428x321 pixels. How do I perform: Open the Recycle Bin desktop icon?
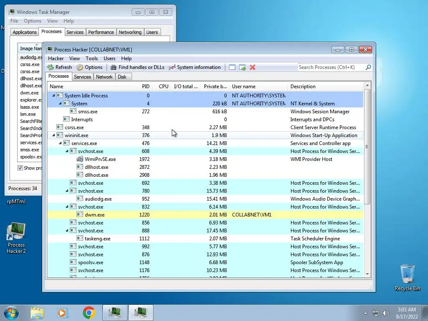(x=407, y=278)
